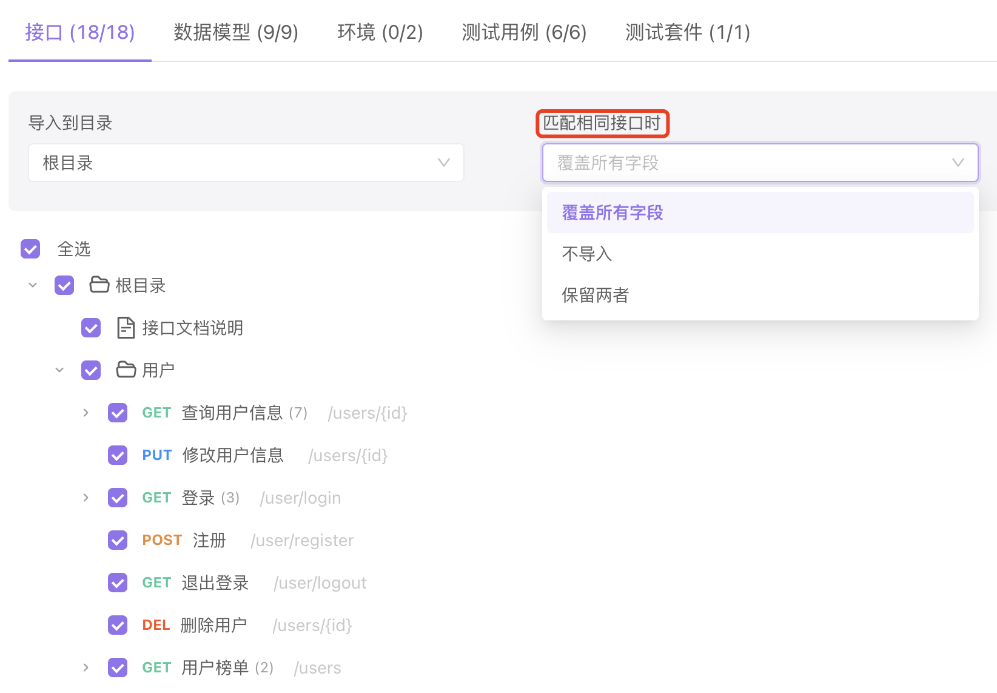
Task: Uncheck the 全选 select-all checkbox
Action: point(30,249)
